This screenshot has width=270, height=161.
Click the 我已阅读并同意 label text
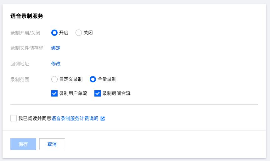pos(35,118)
